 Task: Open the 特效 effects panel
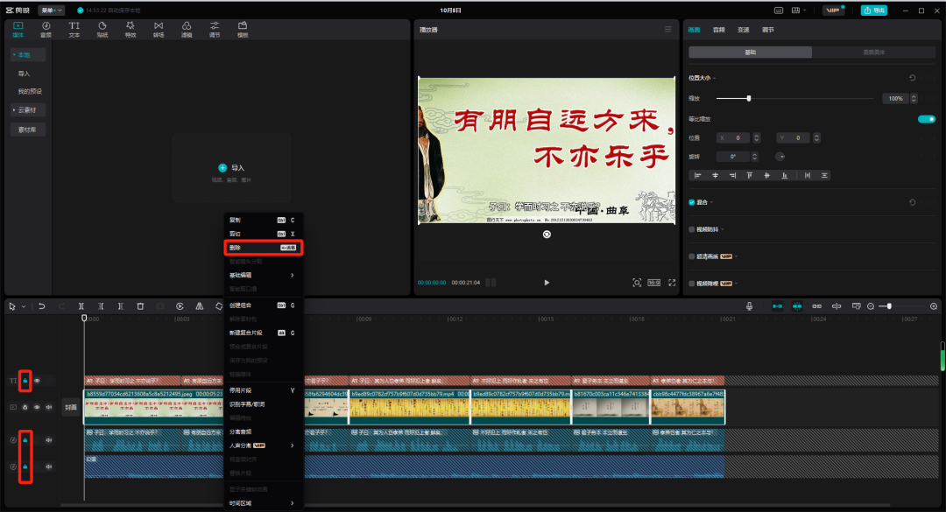coord(131,29)
